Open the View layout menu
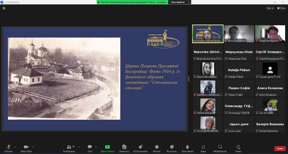This screenshot has height=154, width=288. pyautogui.click(x=281, y=8)
